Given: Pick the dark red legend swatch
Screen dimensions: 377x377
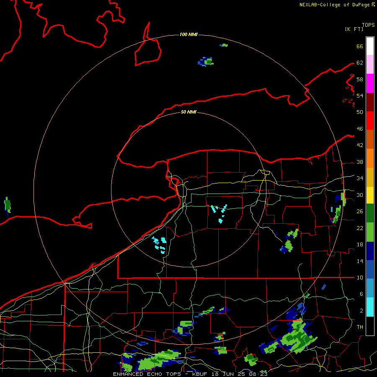Looking at the screenshot, I should click(370, 102).
